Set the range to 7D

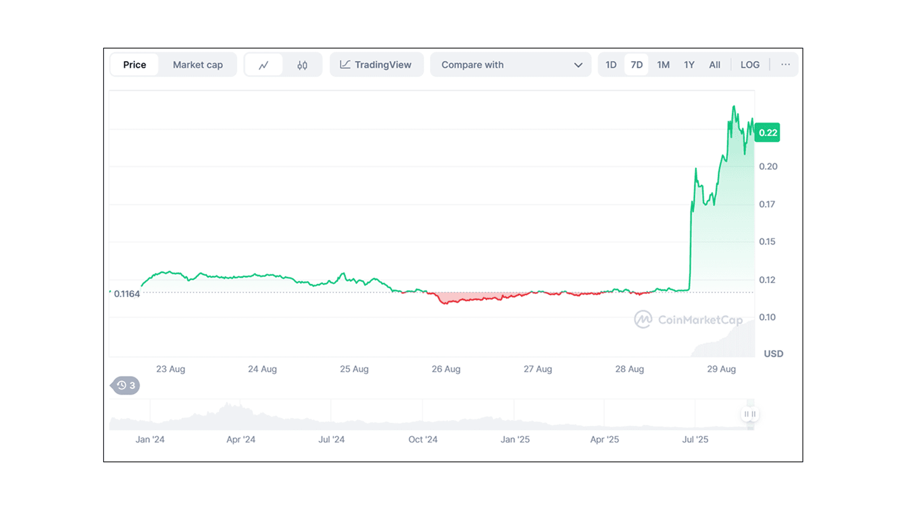[637, 65]
